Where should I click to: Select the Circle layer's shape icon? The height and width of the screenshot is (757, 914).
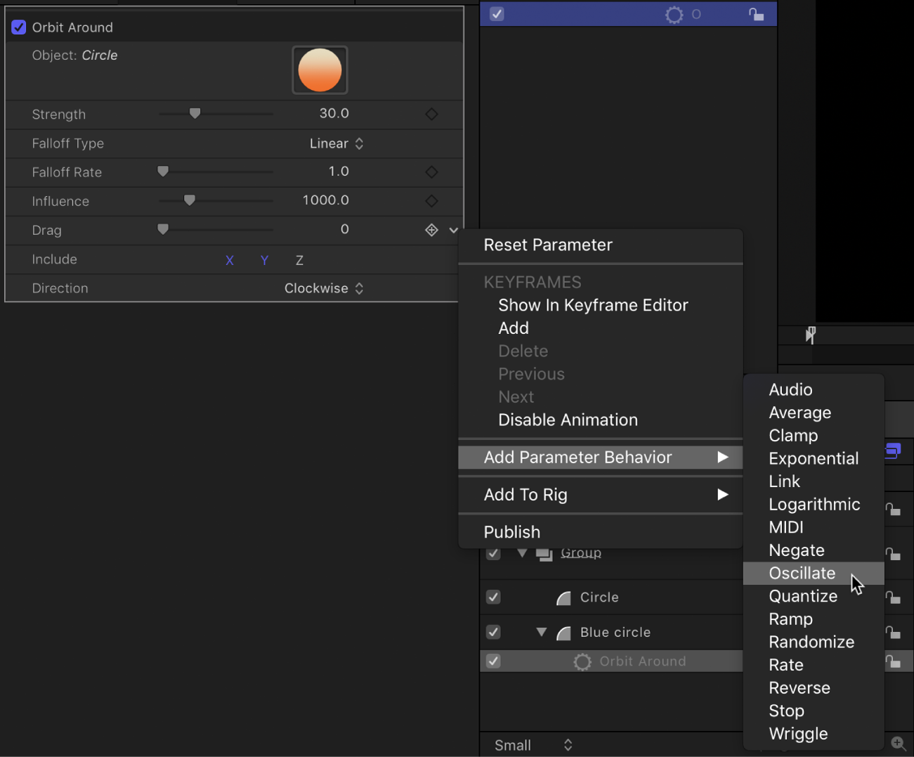[563, 597]
